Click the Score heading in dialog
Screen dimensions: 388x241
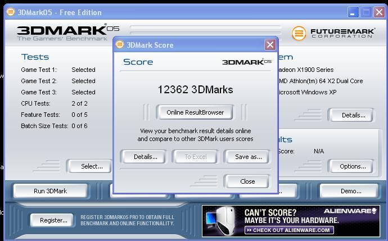[138, 62]
